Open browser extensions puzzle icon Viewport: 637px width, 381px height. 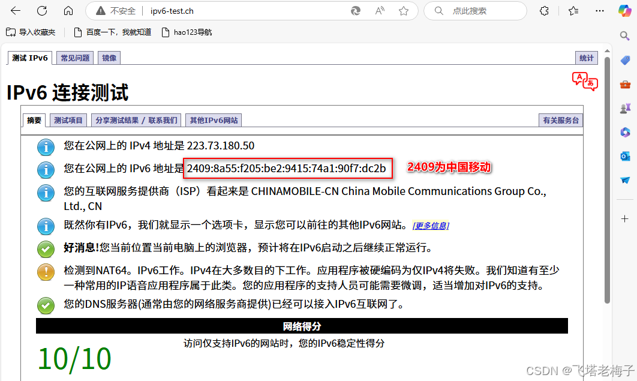pyautogui.click(x=545, y=11)
